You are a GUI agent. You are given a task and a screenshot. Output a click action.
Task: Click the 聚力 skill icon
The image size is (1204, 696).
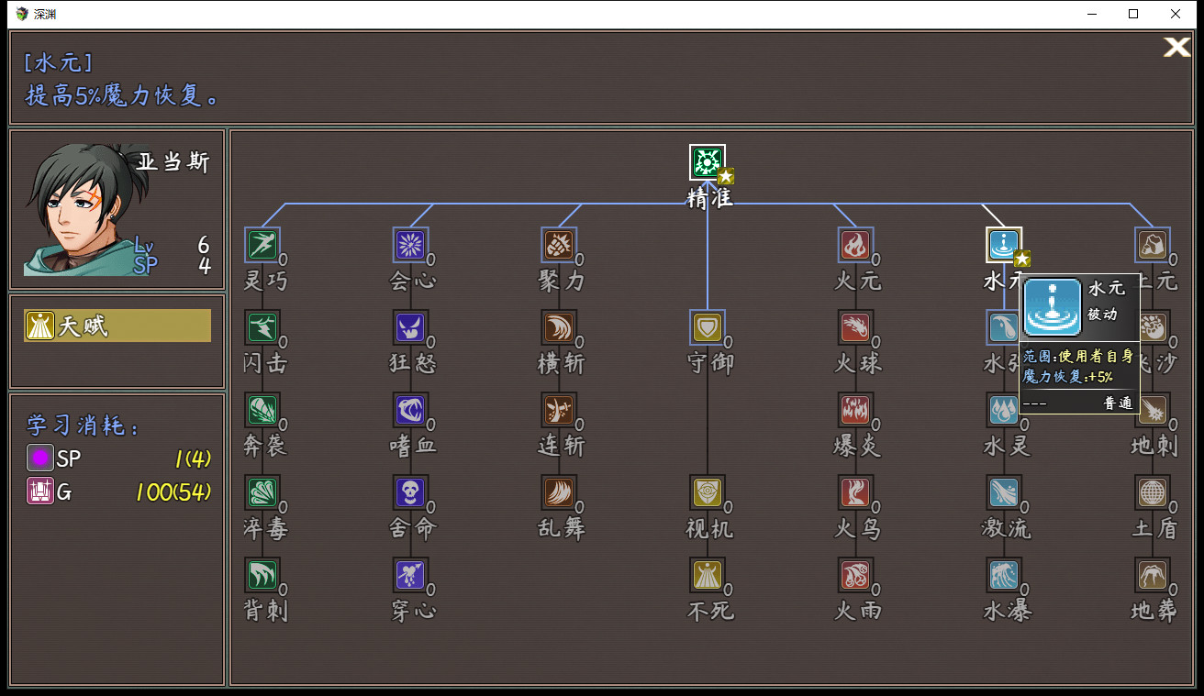(x=559, y=244)
